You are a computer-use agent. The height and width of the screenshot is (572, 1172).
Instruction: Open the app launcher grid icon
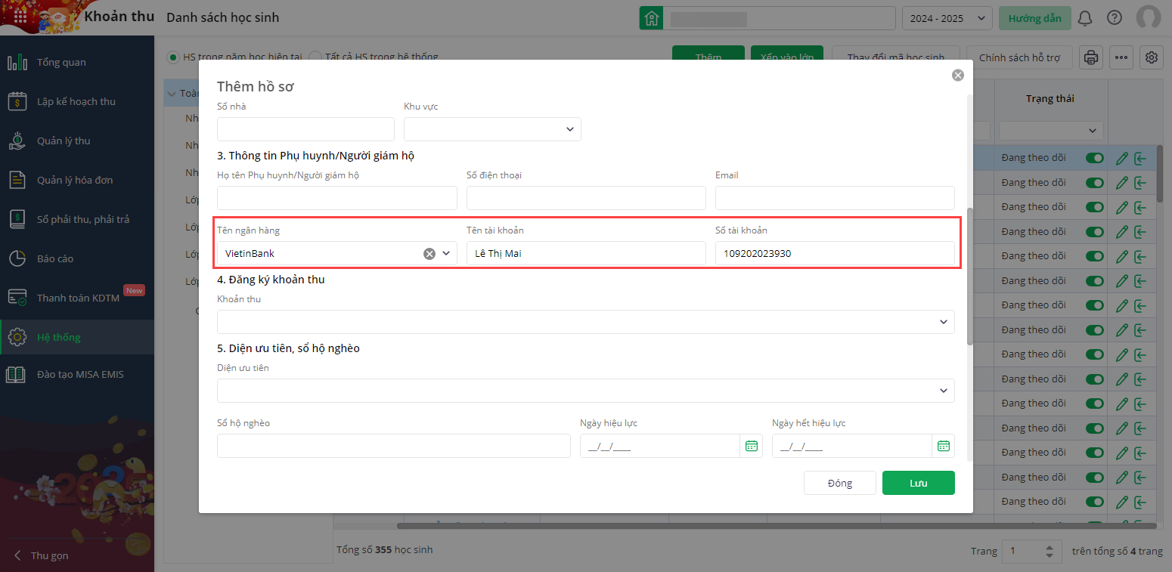[x=20, y=17]
